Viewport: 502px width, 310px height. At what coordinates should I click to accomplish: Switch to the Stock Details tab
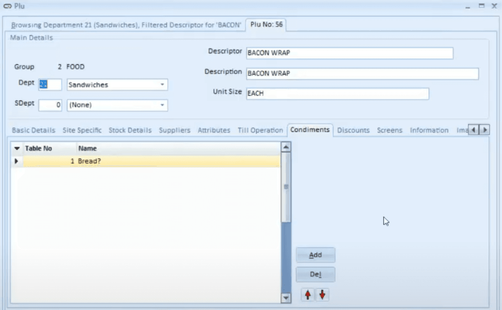coord(130,130)
